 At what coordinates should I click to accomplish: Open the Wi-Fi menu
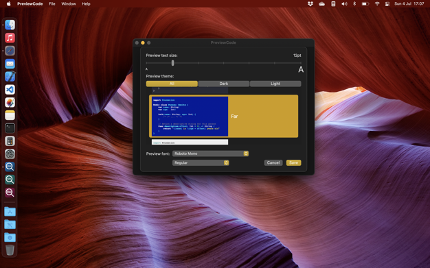(377, 4)
